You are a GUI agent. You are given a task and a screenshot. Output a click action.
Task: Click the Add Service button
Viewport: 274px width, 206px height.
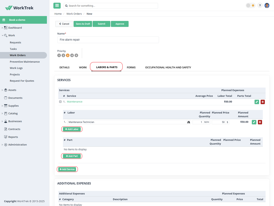(67, 169)
